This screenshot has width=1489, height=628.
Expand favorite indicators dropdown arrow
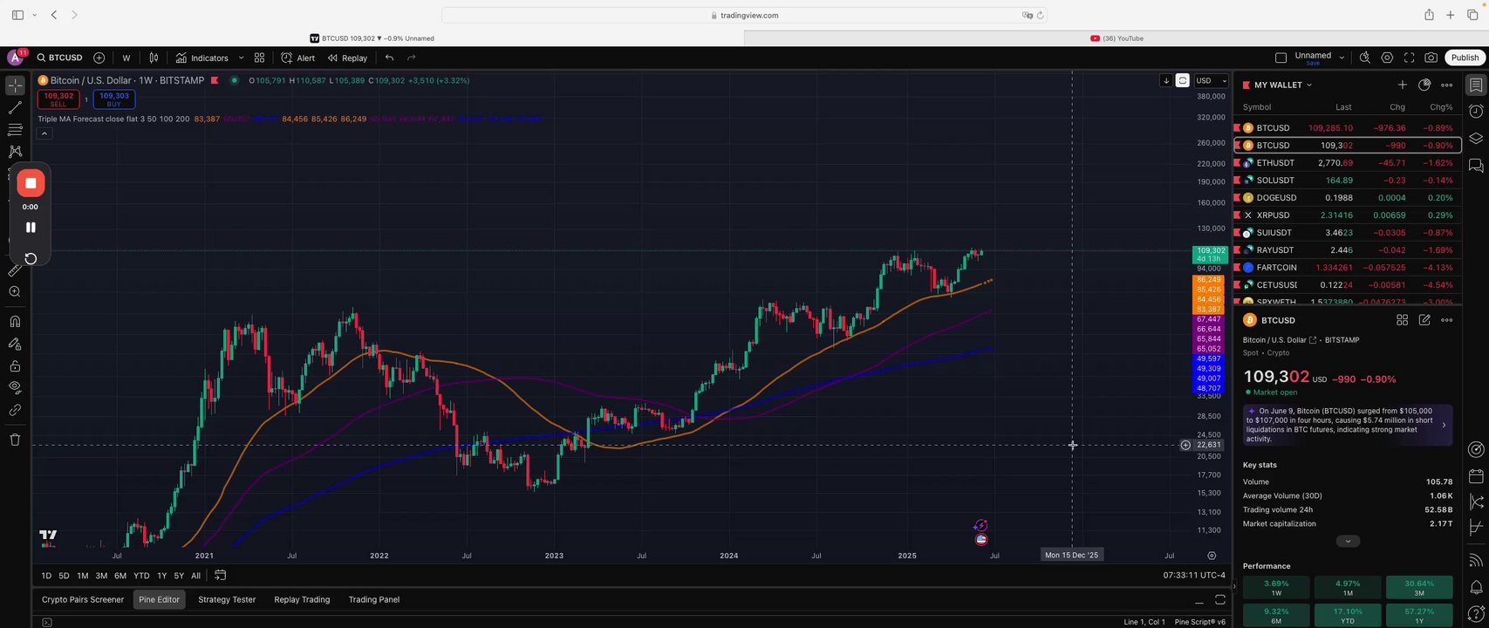click(x=241, y=58)
